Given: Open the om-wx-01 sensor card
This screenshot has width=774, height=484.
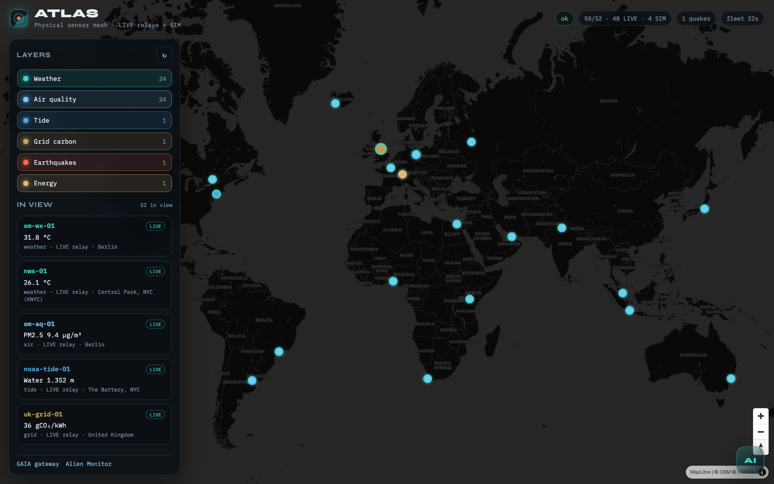Looking at the screenshot, I should tap(94, 236).
